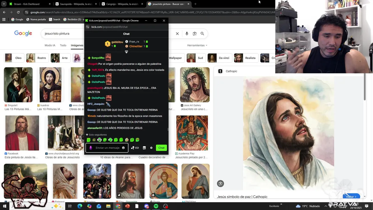Open Jose Art Gallery crown of thorns image
This screenshot has width=373, height=210.
pyautogui.click(x=195, y=85)
